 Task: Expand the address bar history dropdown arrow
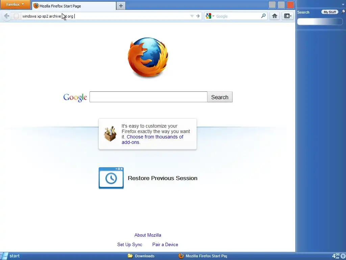click(192, 16)
